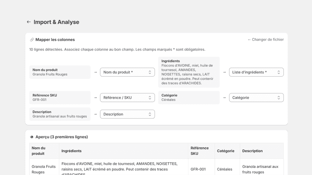Click the Référence SKU table header
The height and width of the screenshot is (175, 312).
pos(201,151)
